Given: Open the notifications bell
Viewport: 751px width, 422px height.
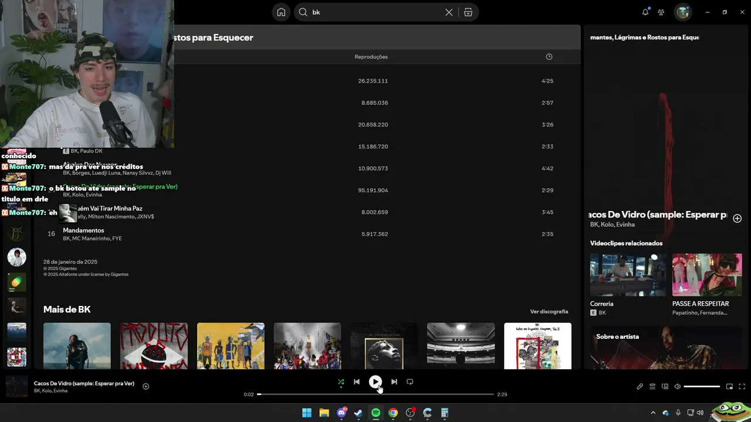Looking at the screenshot, I should 645,12.
